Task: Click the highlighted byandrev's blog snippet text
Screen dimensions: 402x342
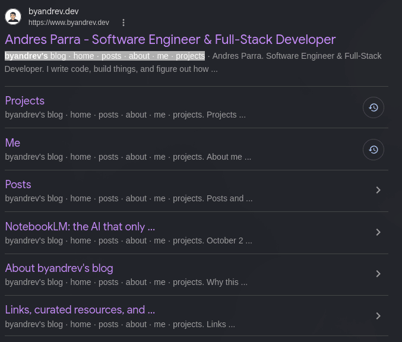Action: 105,56
